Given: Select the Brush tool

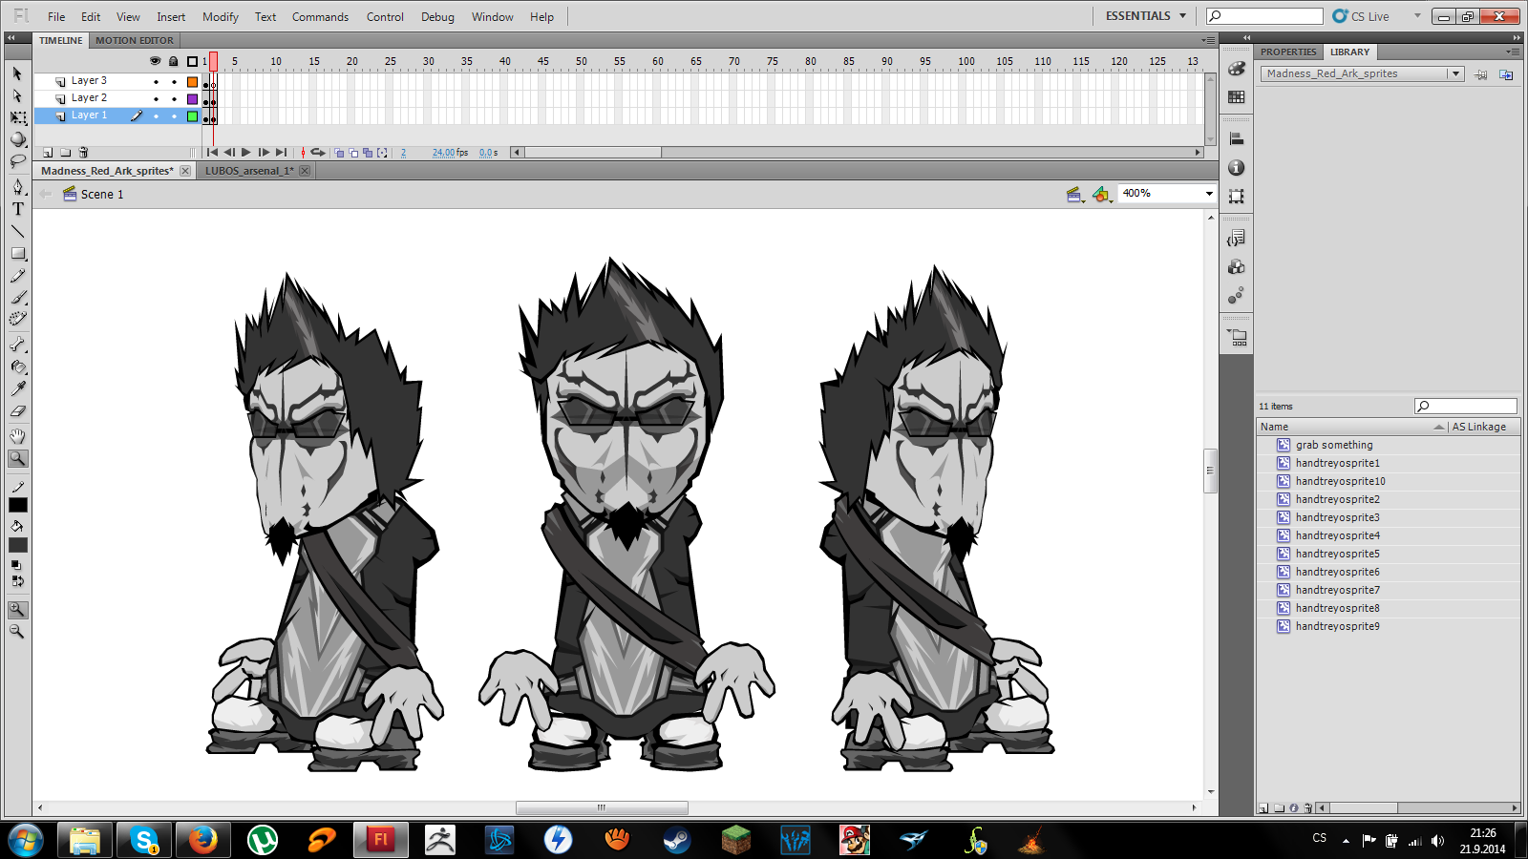Looking at the screenshot, I should click(17, 298).
